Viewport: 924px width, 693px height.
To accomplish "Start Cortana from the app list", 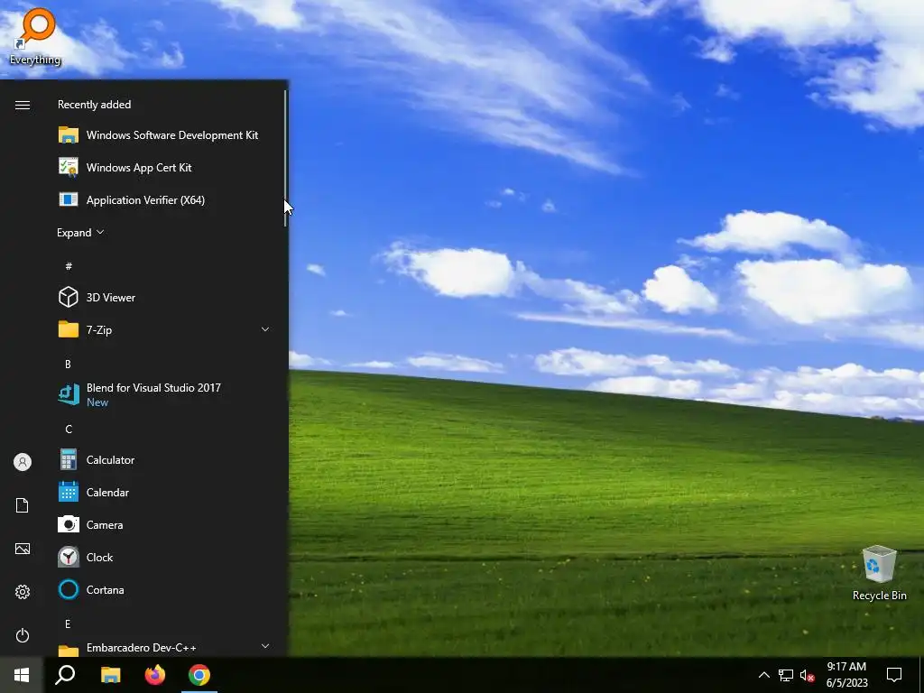I will [166, 589].
